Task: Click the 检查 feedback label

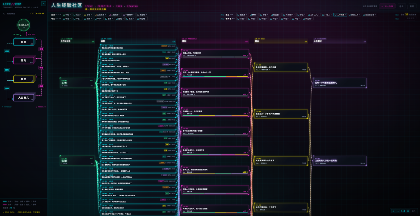Action: pyautogui.click(x=41, y=49)
